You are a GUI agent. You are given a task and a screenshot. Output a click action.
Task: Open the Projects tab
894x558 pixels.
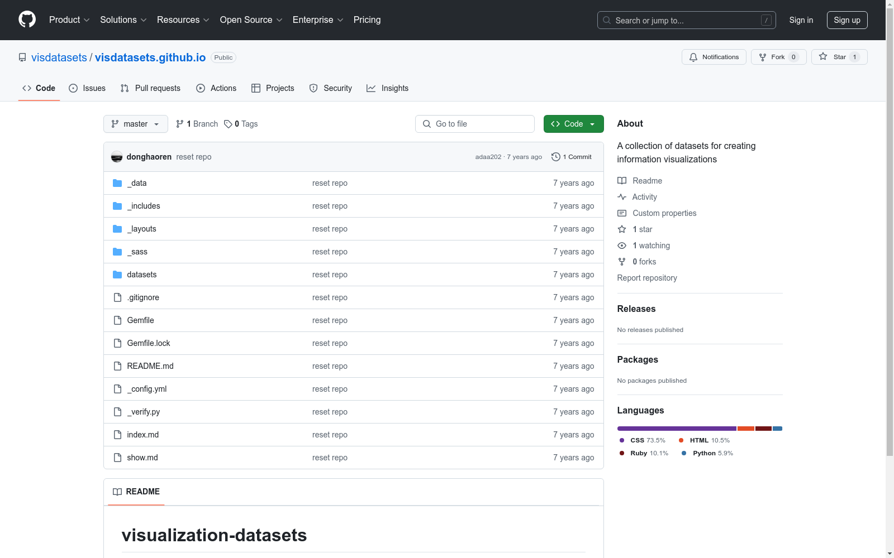point(273,88)
